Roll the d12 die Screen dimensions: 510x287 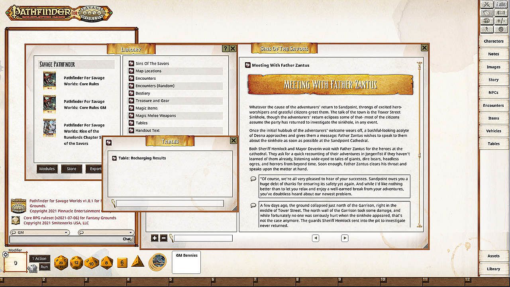coord(76,263)
